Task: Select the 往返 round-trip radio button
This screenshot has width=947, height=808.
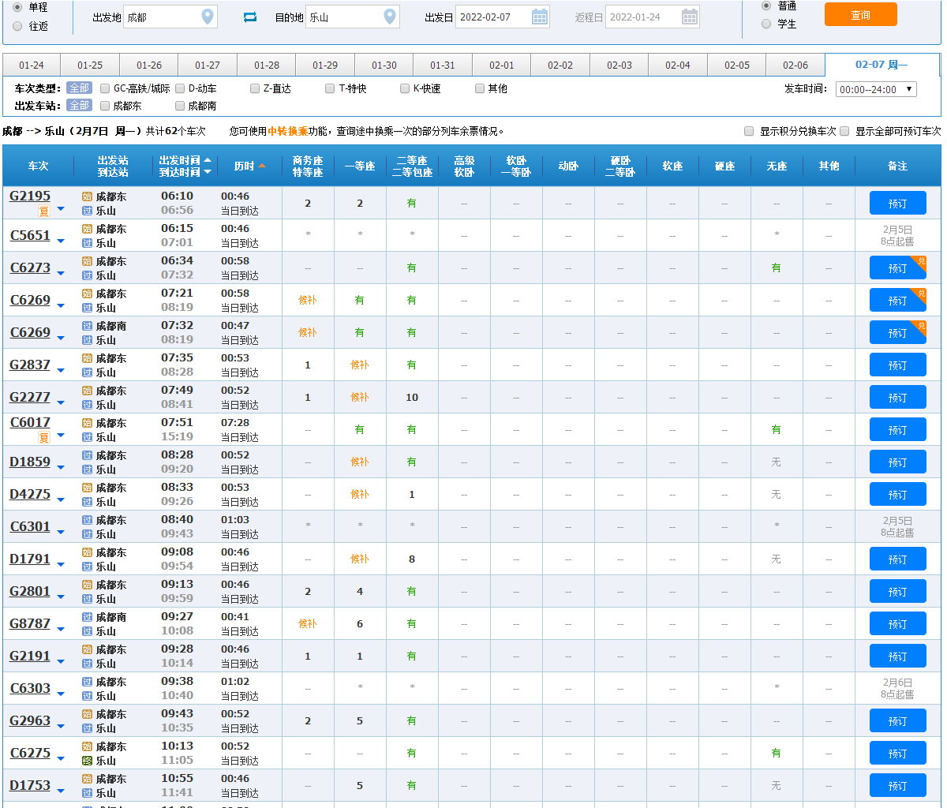Action: [17, 26]
